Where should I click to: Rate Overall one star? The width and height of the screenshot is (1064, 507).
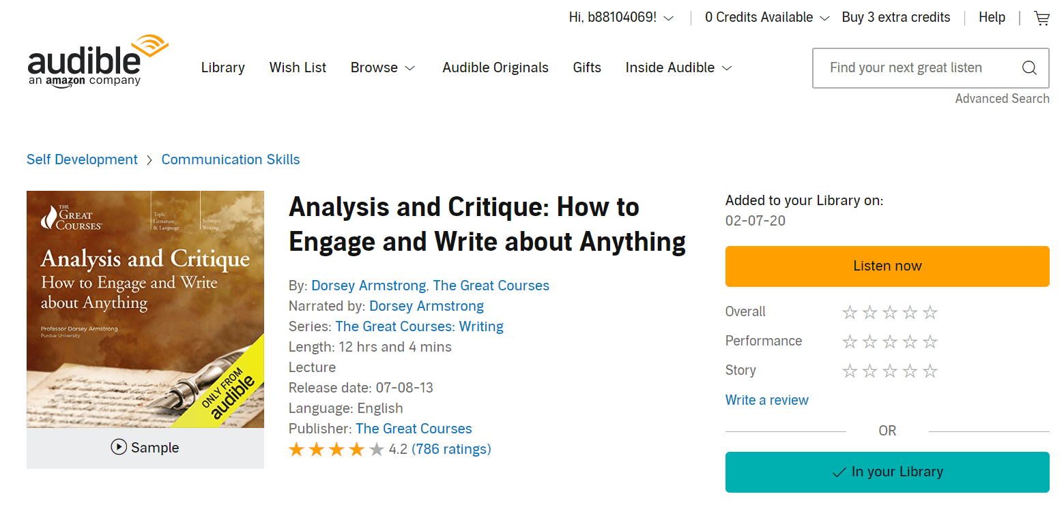point(850,312)
